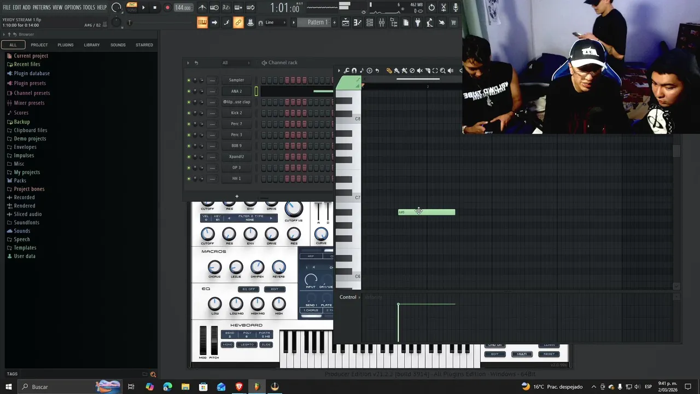The width and height of the screenshot is (700, 394).
Task: Click the undo history circular icon
Action: pos(431,8)
